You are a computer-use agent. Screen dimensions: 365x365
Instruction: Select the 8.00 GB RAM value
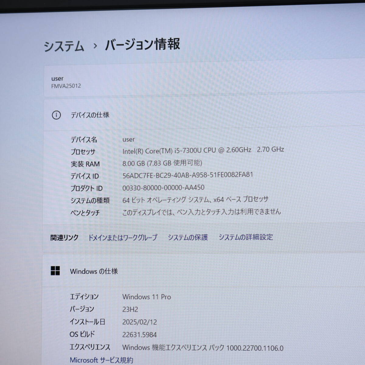click(162, 163)
